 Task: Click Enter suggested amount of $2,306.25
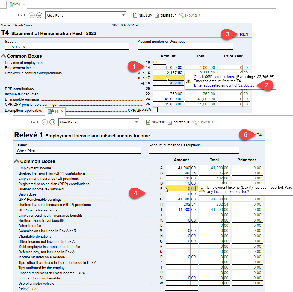click(224, 85)
